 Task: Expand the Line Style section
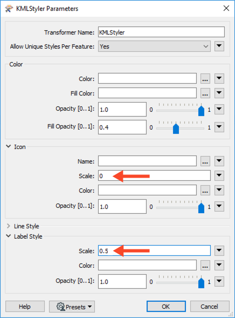pyautogui.click(x=9, y=226)
